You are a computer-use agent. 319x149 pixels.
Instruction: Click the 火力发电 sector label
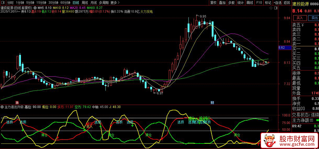[x=146, y=12]
